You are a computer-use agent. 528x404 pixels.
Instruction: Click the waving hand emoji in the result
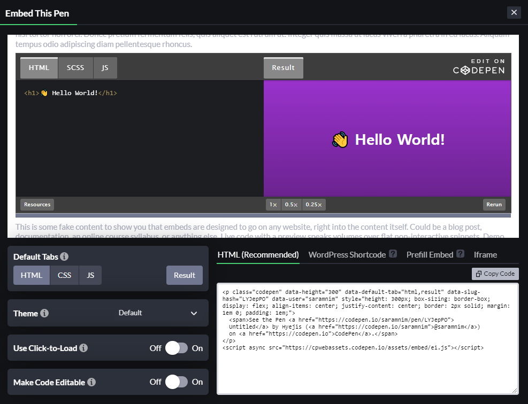click(340, 139)
